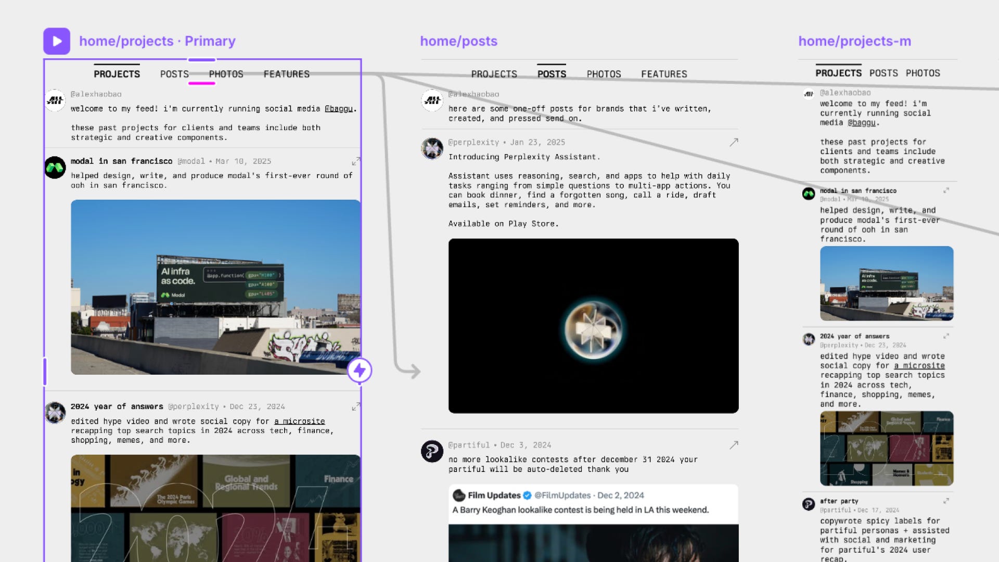
Task: Select POSTS tab in home/posts frame
Action: tap(552, 74)
